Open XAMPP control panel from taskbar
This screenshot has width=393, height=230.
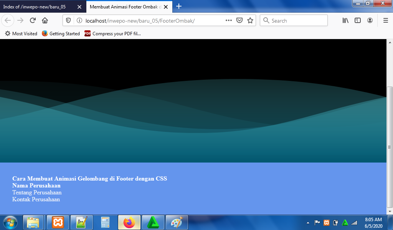(58, 222)
